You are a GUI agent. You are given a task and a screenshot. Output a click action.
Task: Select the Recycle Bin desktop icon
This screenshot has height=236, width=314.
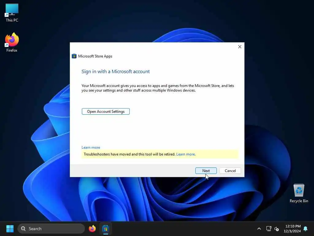coord(299,193)
